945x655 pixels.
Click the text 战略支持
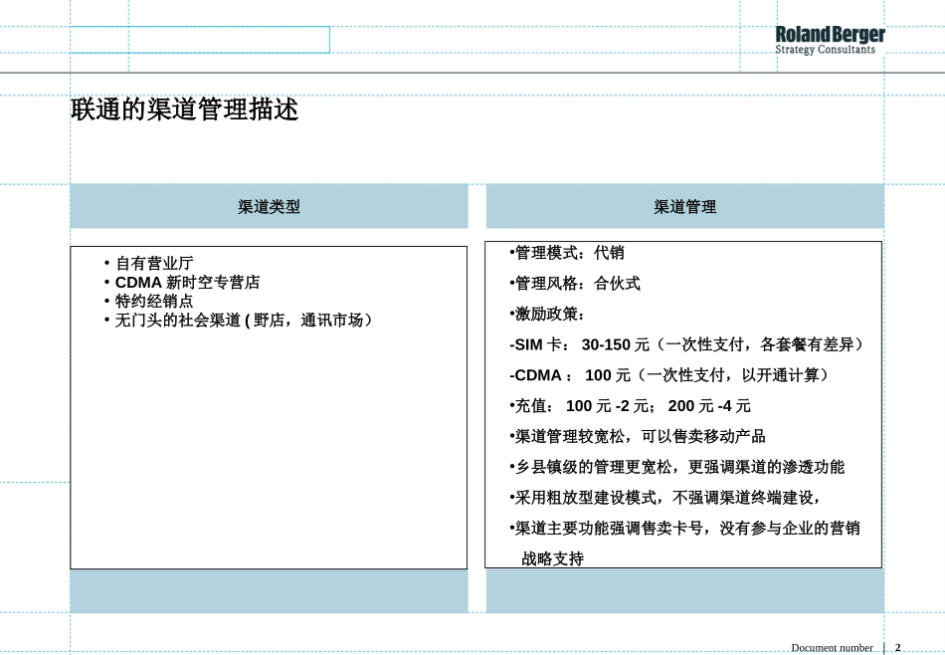coord(553,559)
